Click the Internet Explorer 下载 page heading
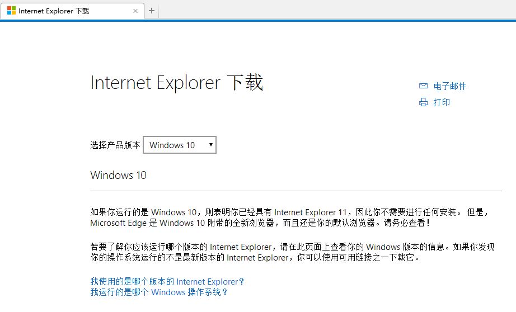Screen dimensions: 516x312 coord(177,83)
